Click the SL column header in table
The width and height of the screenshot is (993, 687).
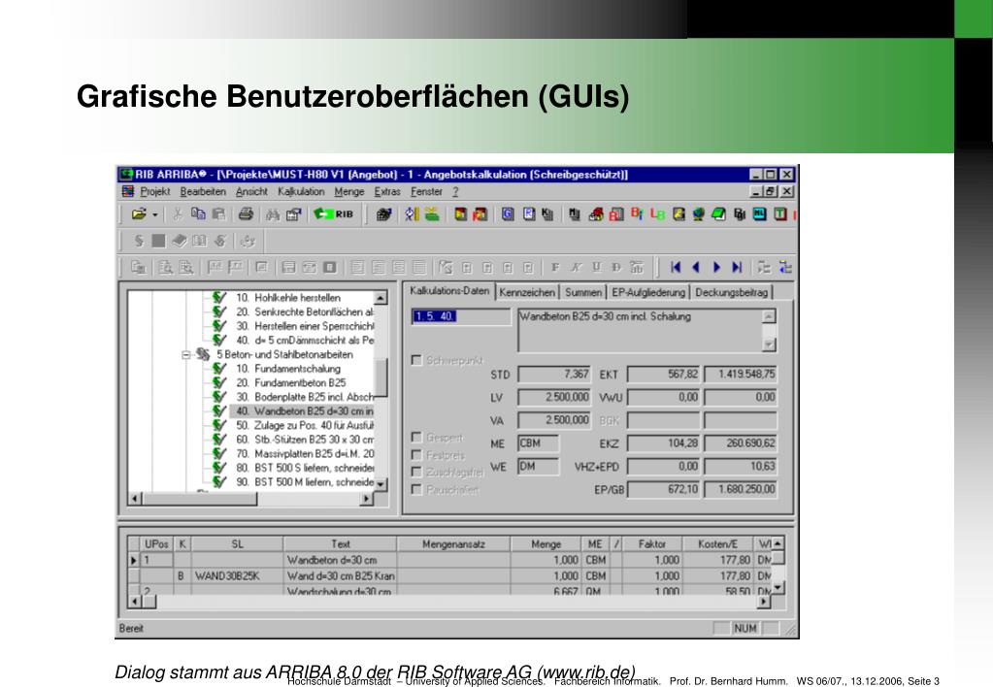pos(238,544)
